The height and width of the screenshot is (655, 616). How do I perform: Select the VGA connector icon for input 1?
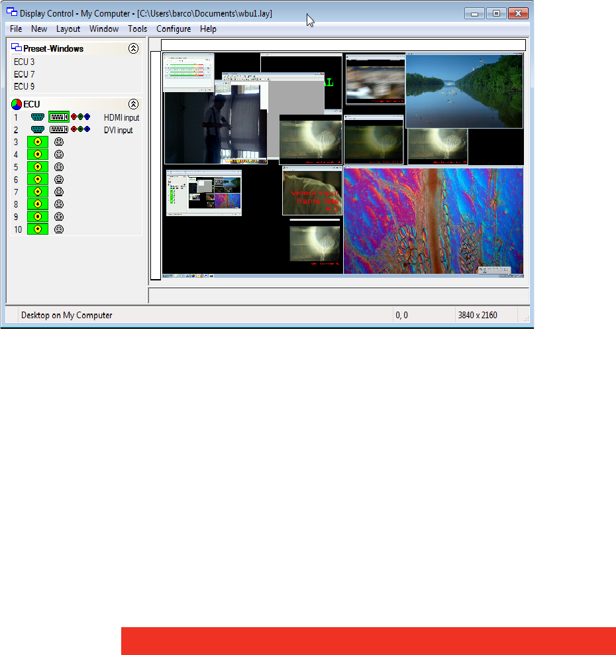(x=37, y=117)
